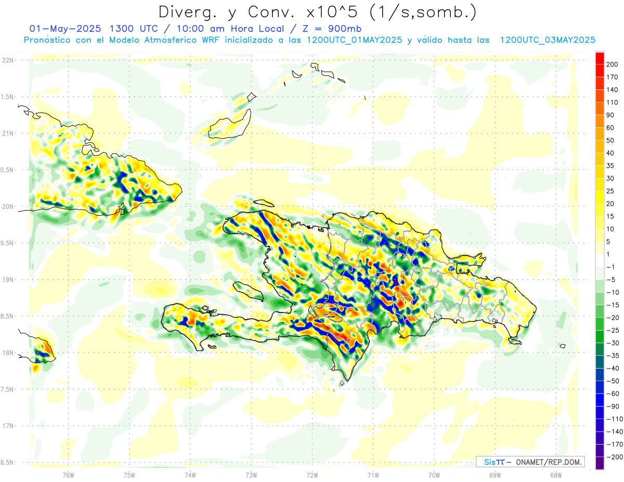Click the longitude label "75W"

(129, 475)
